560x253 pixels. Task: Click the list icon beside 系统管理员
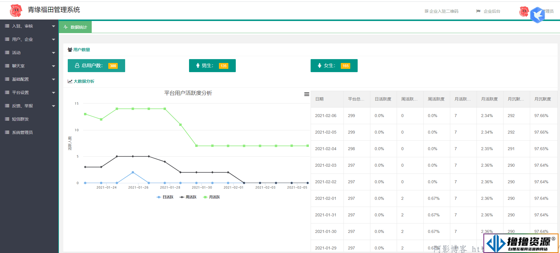tap(7, 132)
